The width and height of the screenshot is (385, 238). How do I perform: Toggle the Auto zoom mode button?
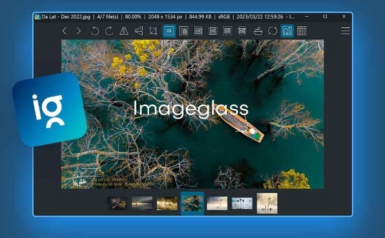click(169, 31)
